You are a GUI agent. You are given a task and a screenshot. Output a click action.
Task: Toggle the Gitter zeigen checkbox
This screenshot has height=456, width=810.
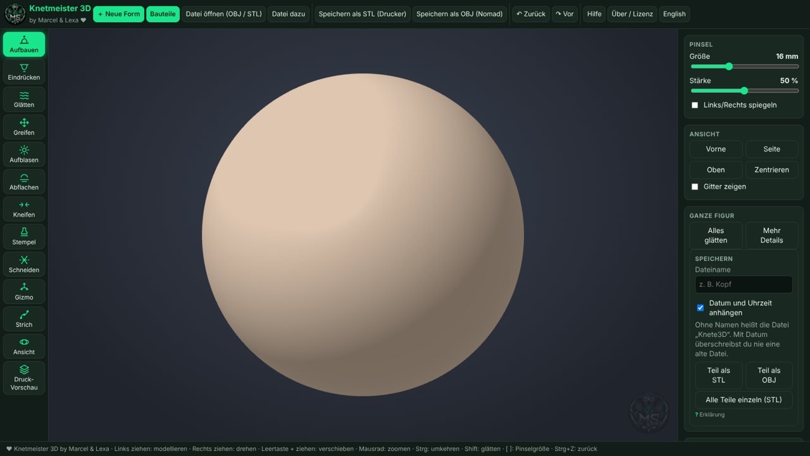(695, 187)
